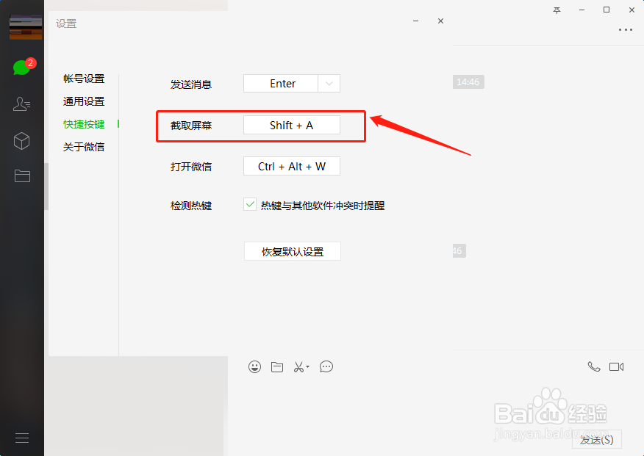Start a video call with camera icon
This screenshot has width=644, height=456.
click(617, 366)
